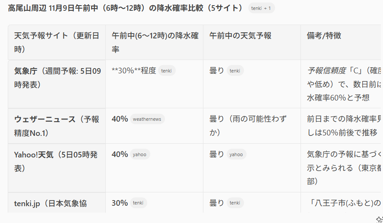The image size is (383, 223).
Task: Open the yahoo citation next to 40%
Action: point(139,154)
